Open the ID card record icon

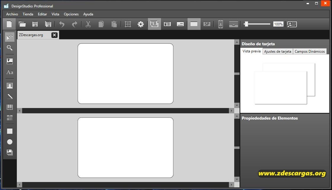[292, 24]
